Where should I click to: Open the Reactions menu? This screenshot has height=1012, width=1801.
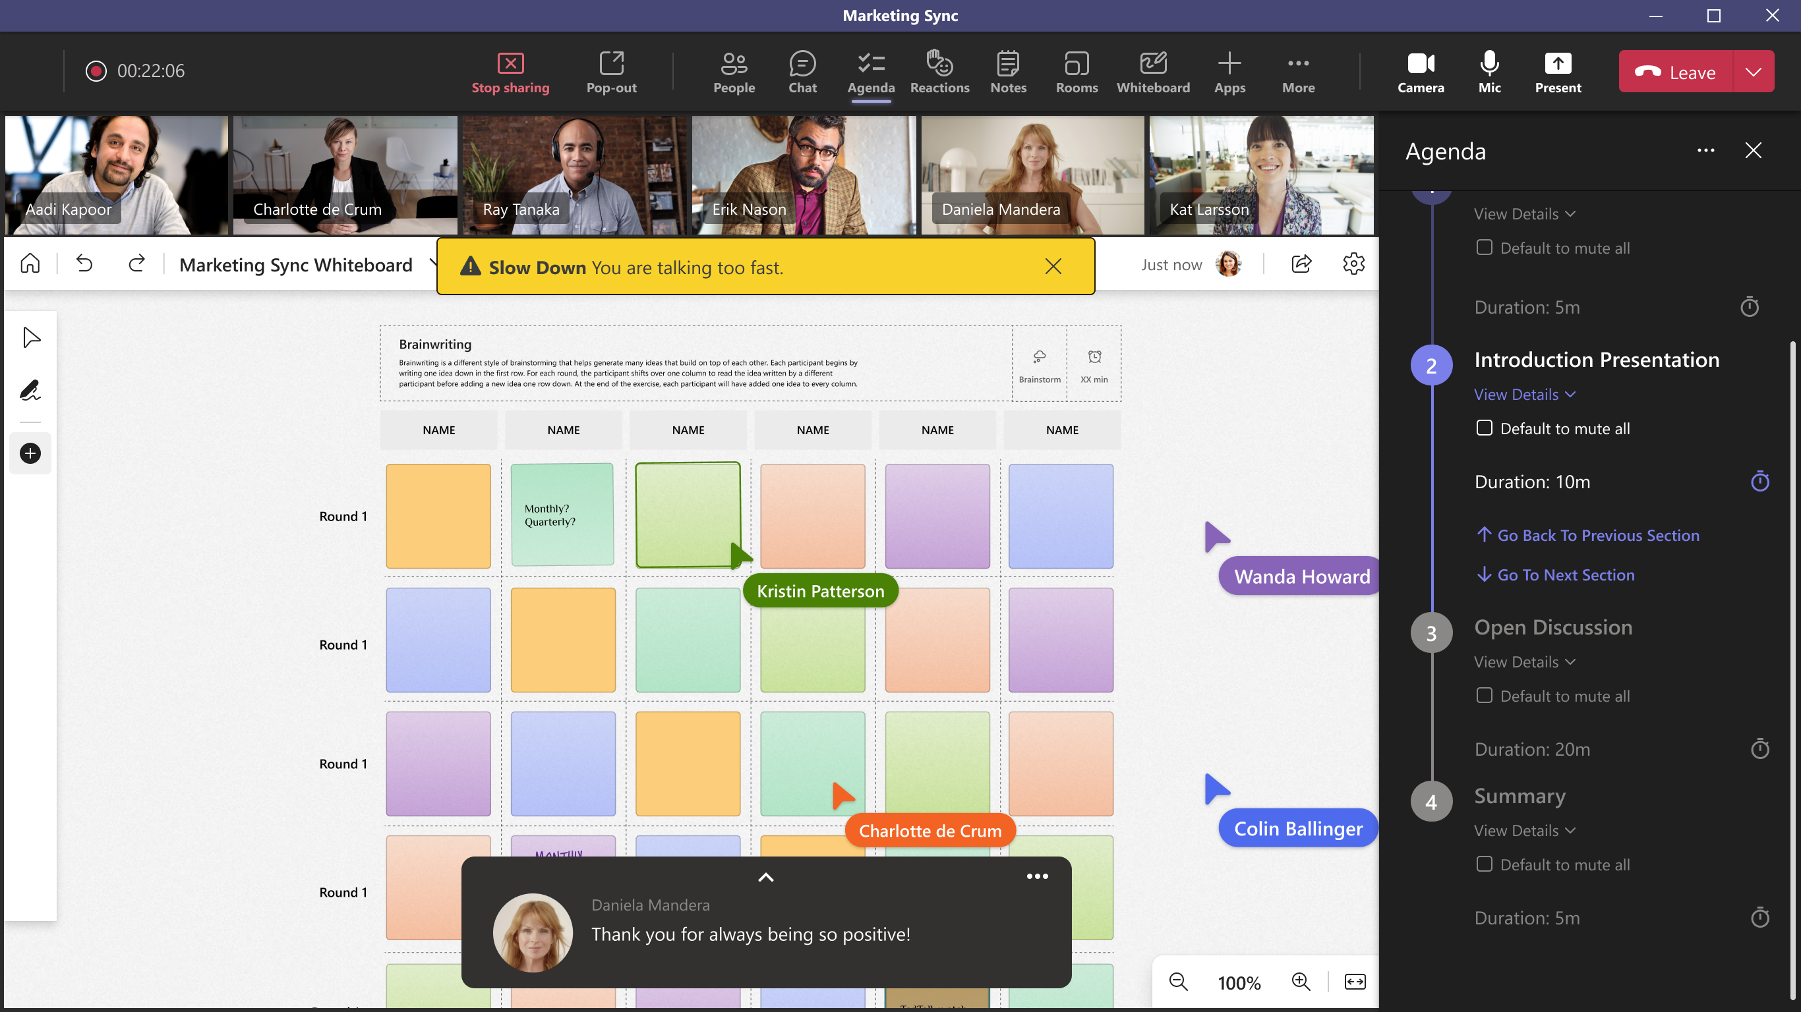click(x=939, y=72)
